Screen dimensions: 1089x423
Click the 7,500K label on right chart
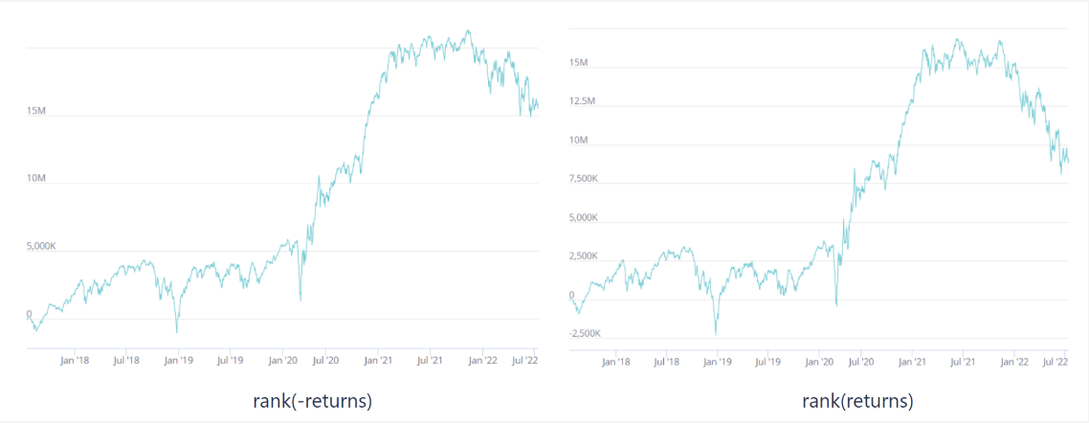[x=582, y=179]
